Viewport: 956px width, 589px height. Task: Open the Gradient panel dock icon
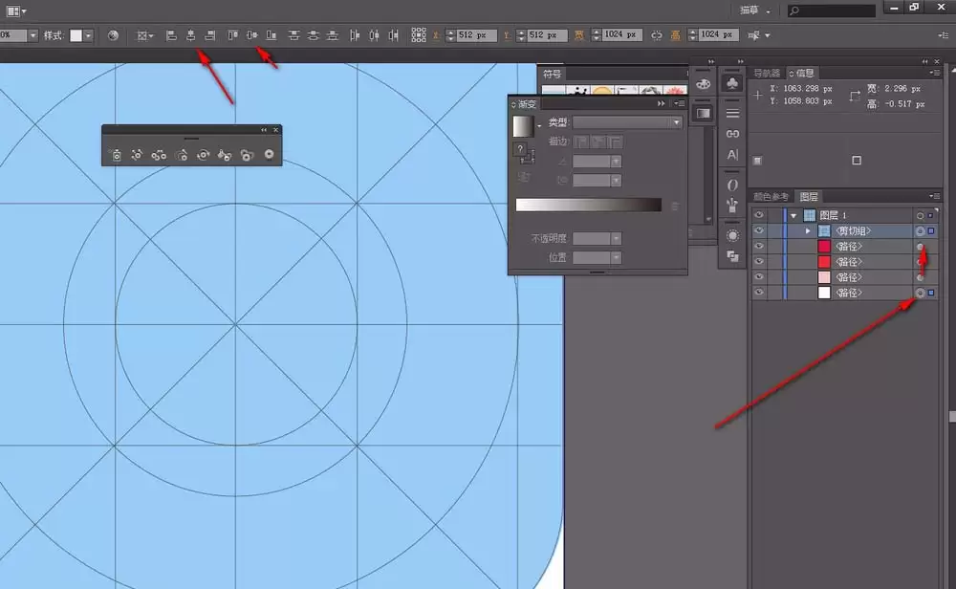(703, 114)
